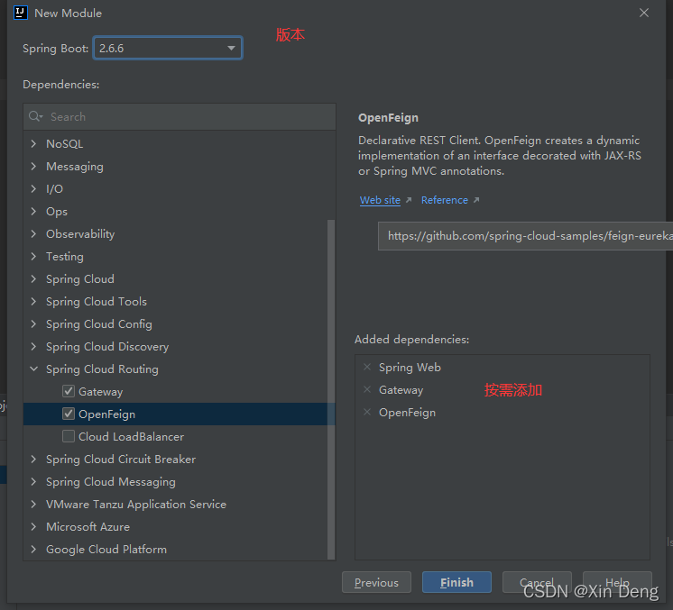The width and height of the screenshot is (673, 610).
Task: Expand the I/O category
Action: 34,188
